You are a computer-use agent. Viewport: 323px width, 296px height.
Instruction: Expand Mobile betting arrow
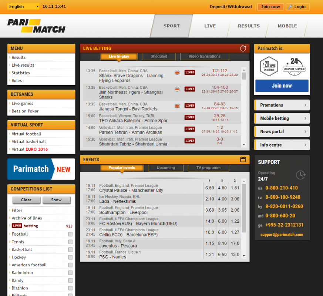coord(305,118)
